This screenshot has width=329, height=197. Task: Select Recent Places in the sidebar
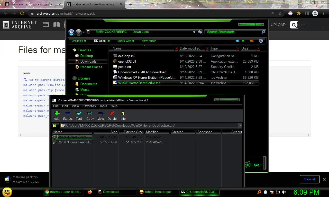91,67
